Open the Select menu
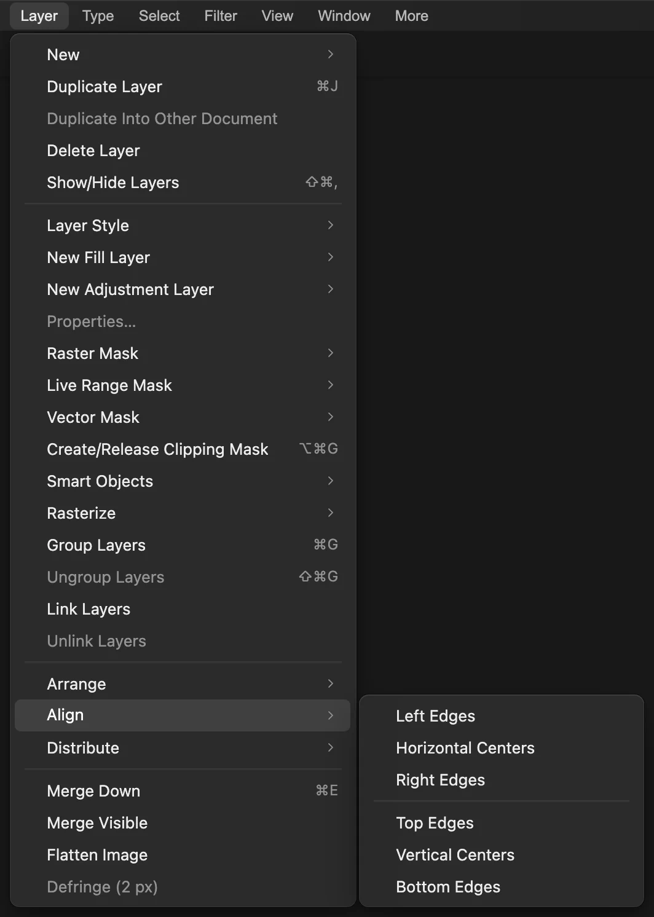 pos(159,16)
